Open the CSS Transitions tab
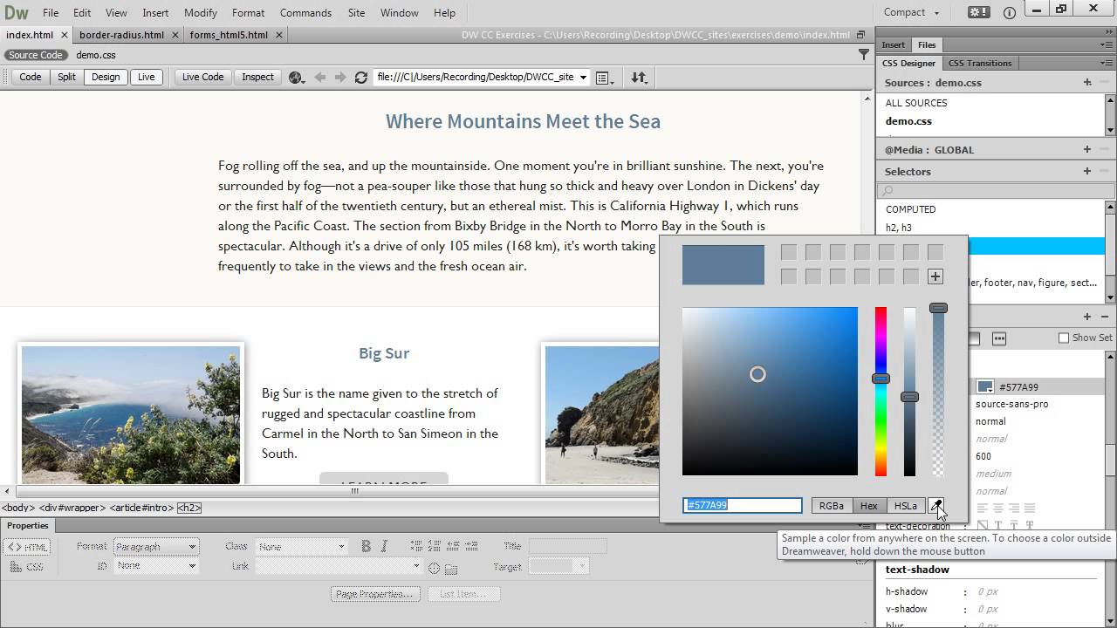 980,63
